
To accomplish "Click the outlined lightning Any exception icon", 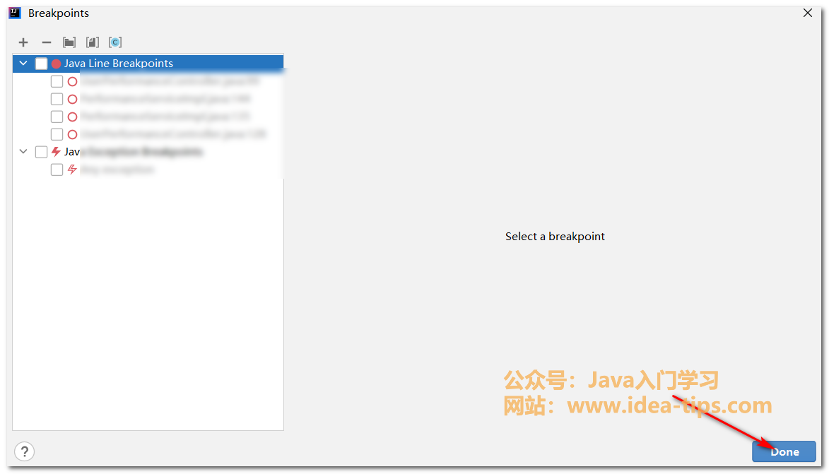I will [72, 169].
